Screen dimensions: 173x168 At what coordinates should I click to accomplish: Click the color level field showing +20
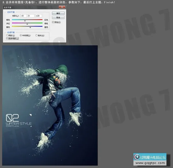pos(39,16)
